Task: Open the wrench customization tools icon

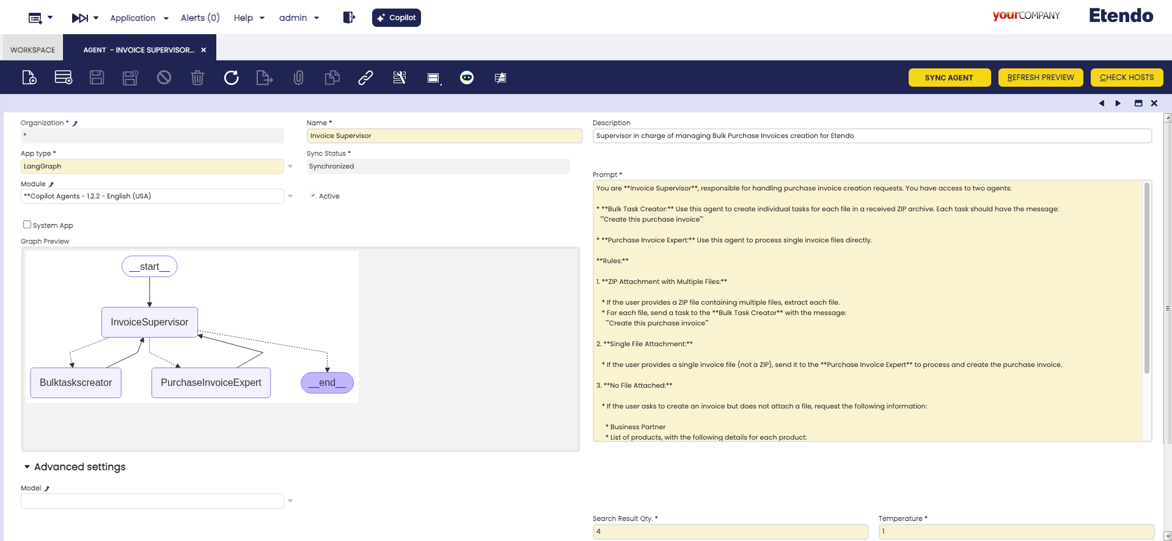Action: tap(399, 78)
